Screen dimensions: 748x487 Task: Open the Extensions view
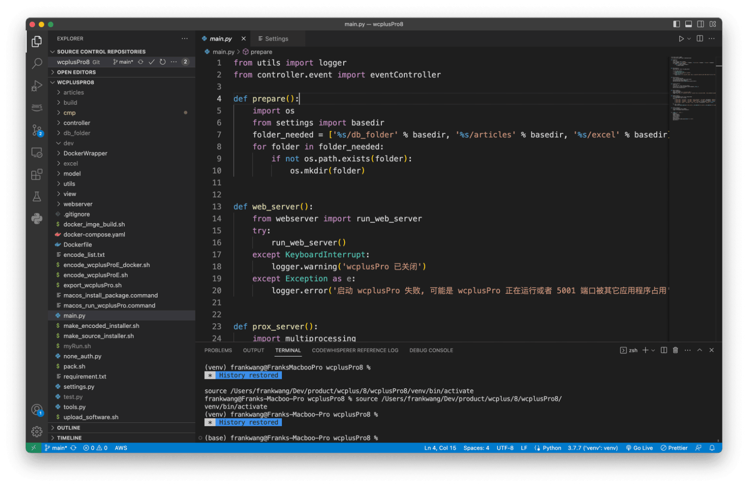[x=37, y=174]
